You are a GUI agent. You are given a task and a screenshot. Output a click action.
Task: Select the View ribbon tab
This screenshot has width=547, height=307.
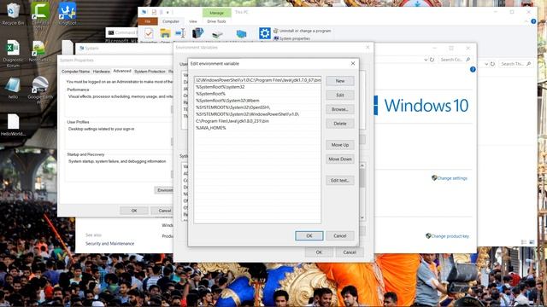pos(193,21)
